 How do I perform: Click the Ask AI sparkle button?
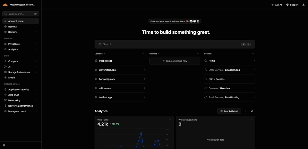(277, 5)
